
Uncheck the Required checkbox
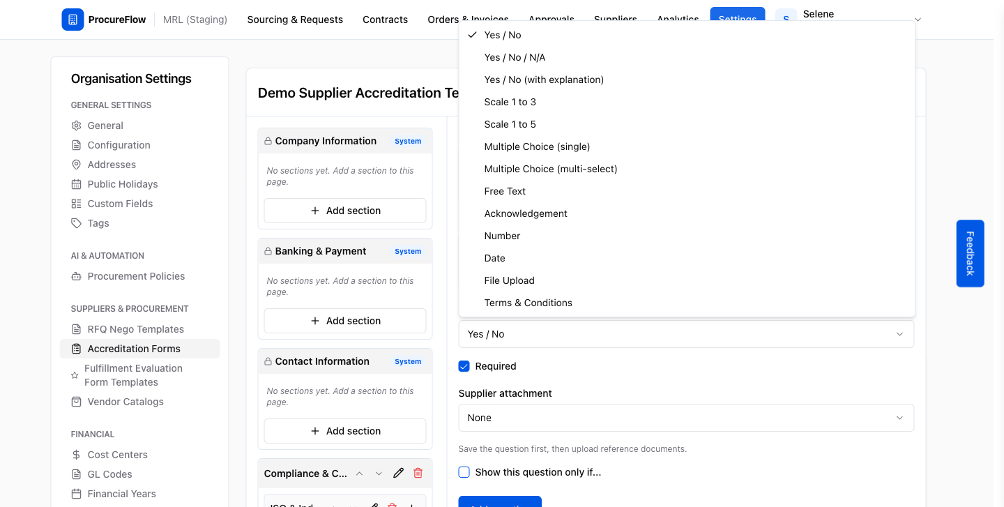464,366
